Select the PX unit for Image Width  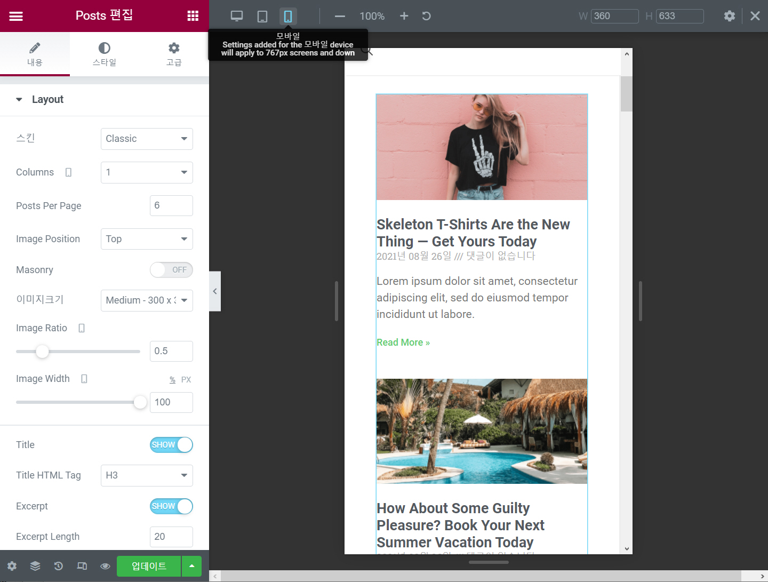[186, 380]
